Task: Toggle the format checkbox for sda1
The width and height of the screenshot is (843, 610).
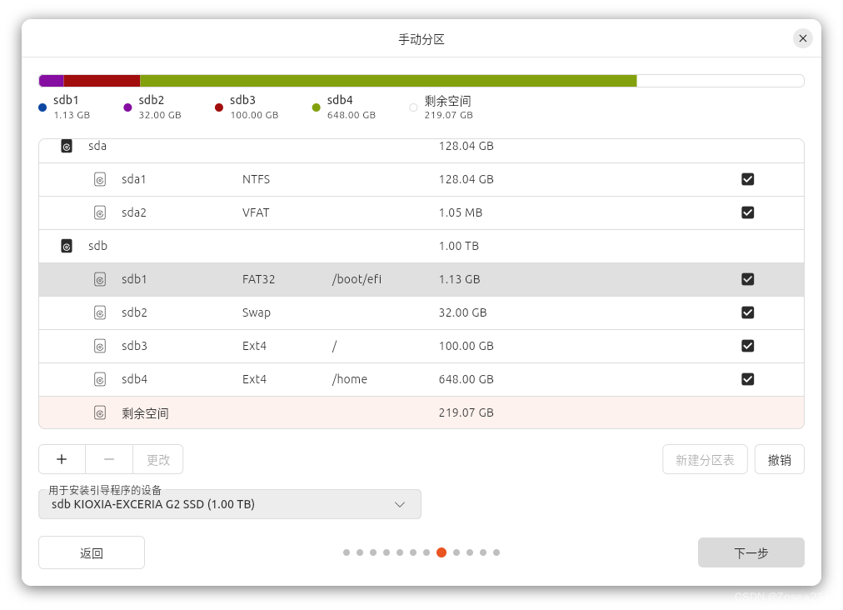Action: (x=747, y=179)
